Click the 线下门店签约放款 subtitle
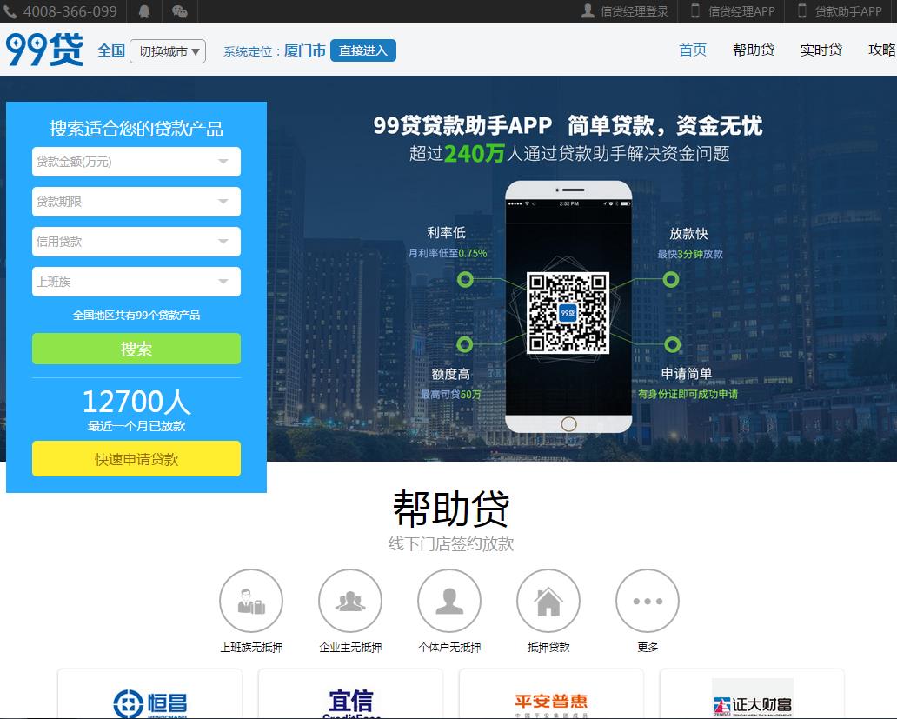Viewport: 897px width, 719px height. [x=451, y=544]
